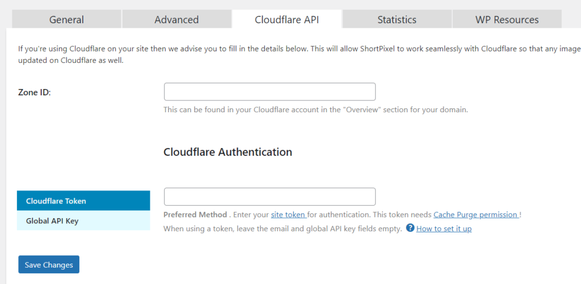Viewport: 581px width, 284px height.
Task: Click the Cloudflare token input field
Action: tap(270, 197)
